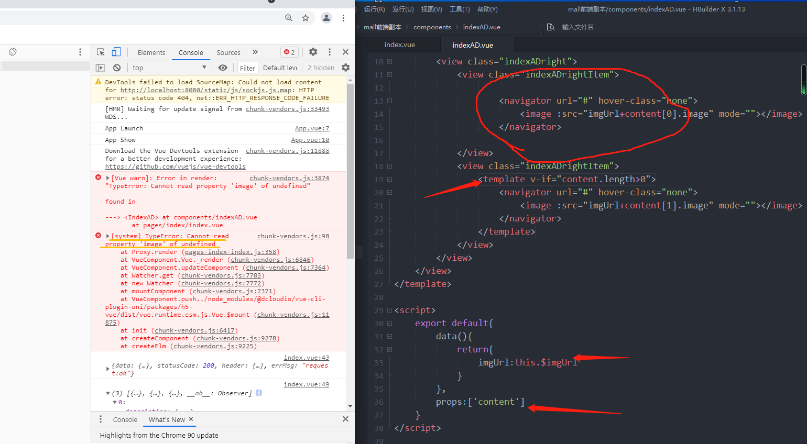Open the Sources tab
Image resolution: width=807 pixels, height=444 pixels.
(x=228, y=52)
